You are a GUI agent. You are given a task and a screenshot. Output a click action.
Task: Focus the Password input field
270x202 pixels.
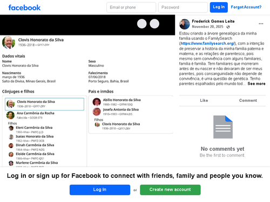(183, 8)
